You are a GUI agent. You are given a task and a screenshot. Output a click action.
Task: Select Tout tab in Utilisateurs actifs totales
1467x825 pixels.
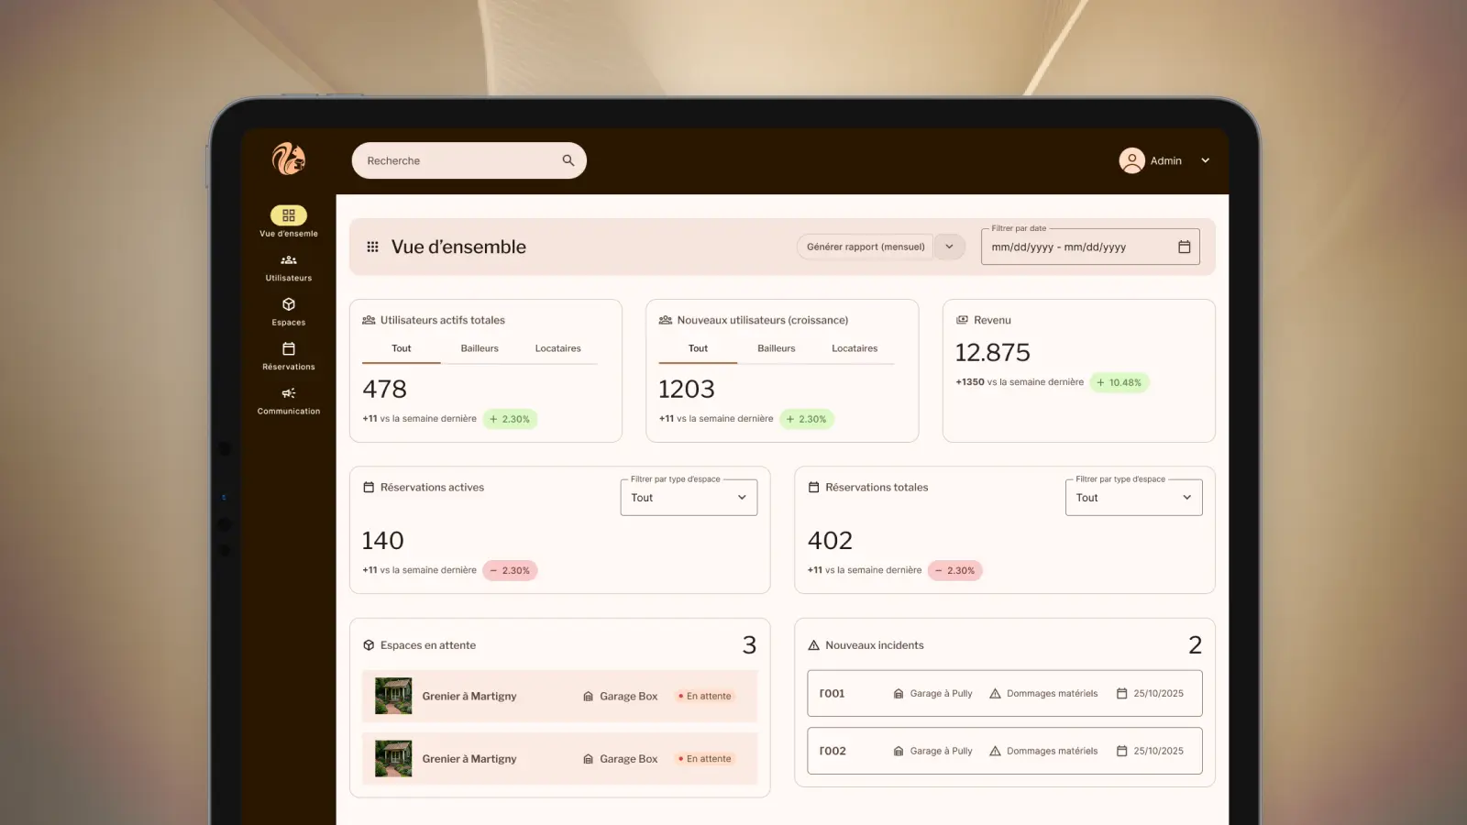pyautogui.click(x=402, y=348)
